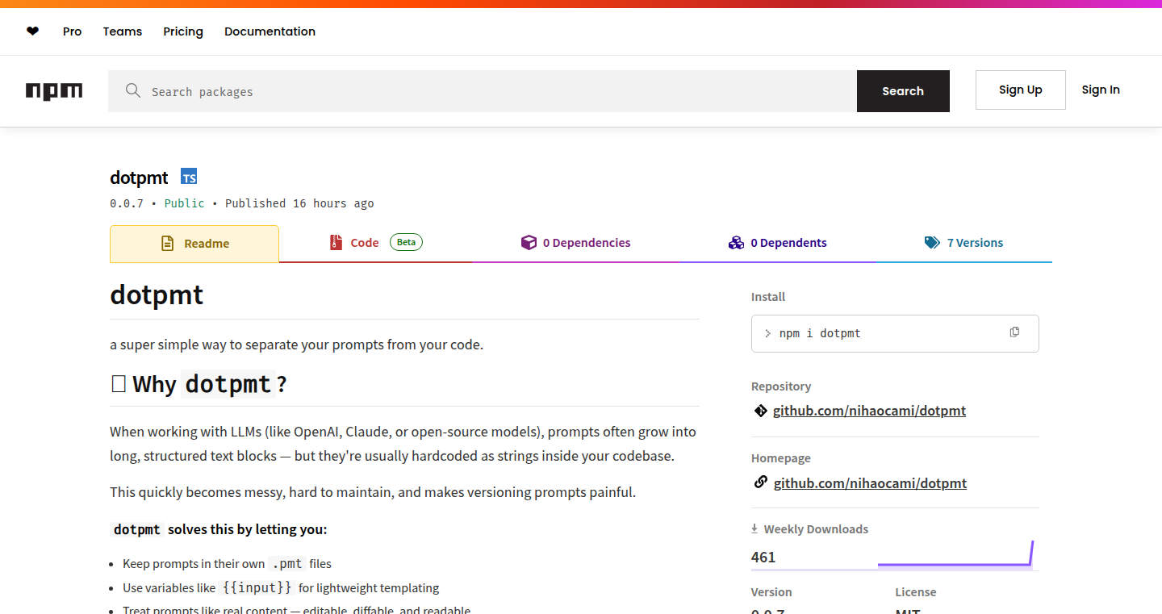Image resolution: width=1162 pixels, height=614 pixels.
Task: Click the '{{input}}' inline code snippet
Action: click(x=257, y=587)
